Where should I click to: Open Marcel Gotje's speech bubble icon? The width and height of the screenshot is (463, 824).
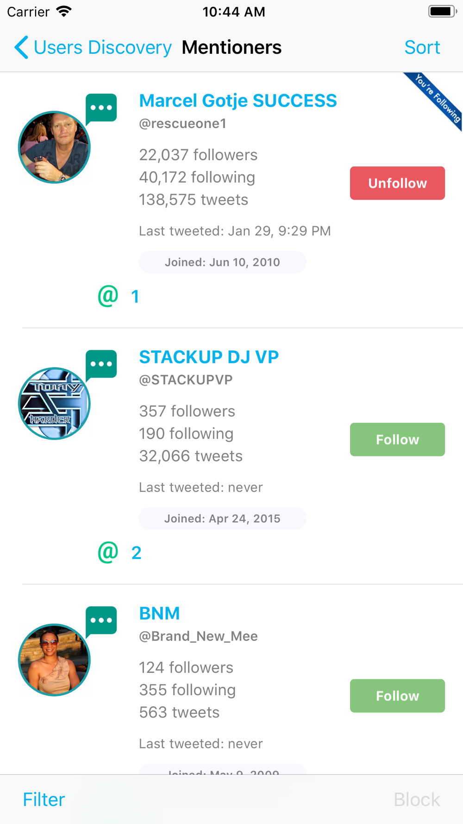click(101, 109)
